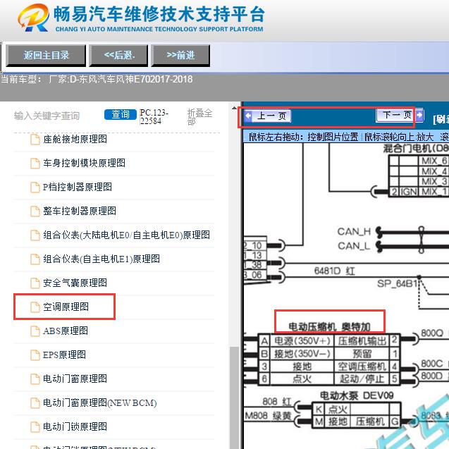Go to 上一页 previous diagram page
449x449 pixels.
click(x=272, y=116)
